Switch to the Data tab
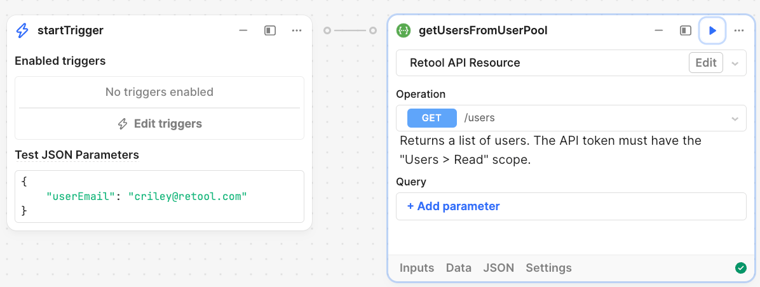Screen dimensions: 760x287 (x=459, y=268)
